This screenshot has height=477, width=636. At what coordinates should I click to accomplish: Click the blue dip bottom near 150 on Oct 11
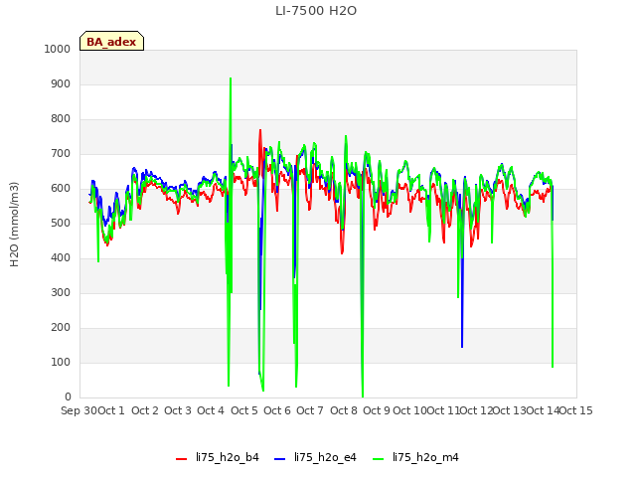click(x=462, y=347)
